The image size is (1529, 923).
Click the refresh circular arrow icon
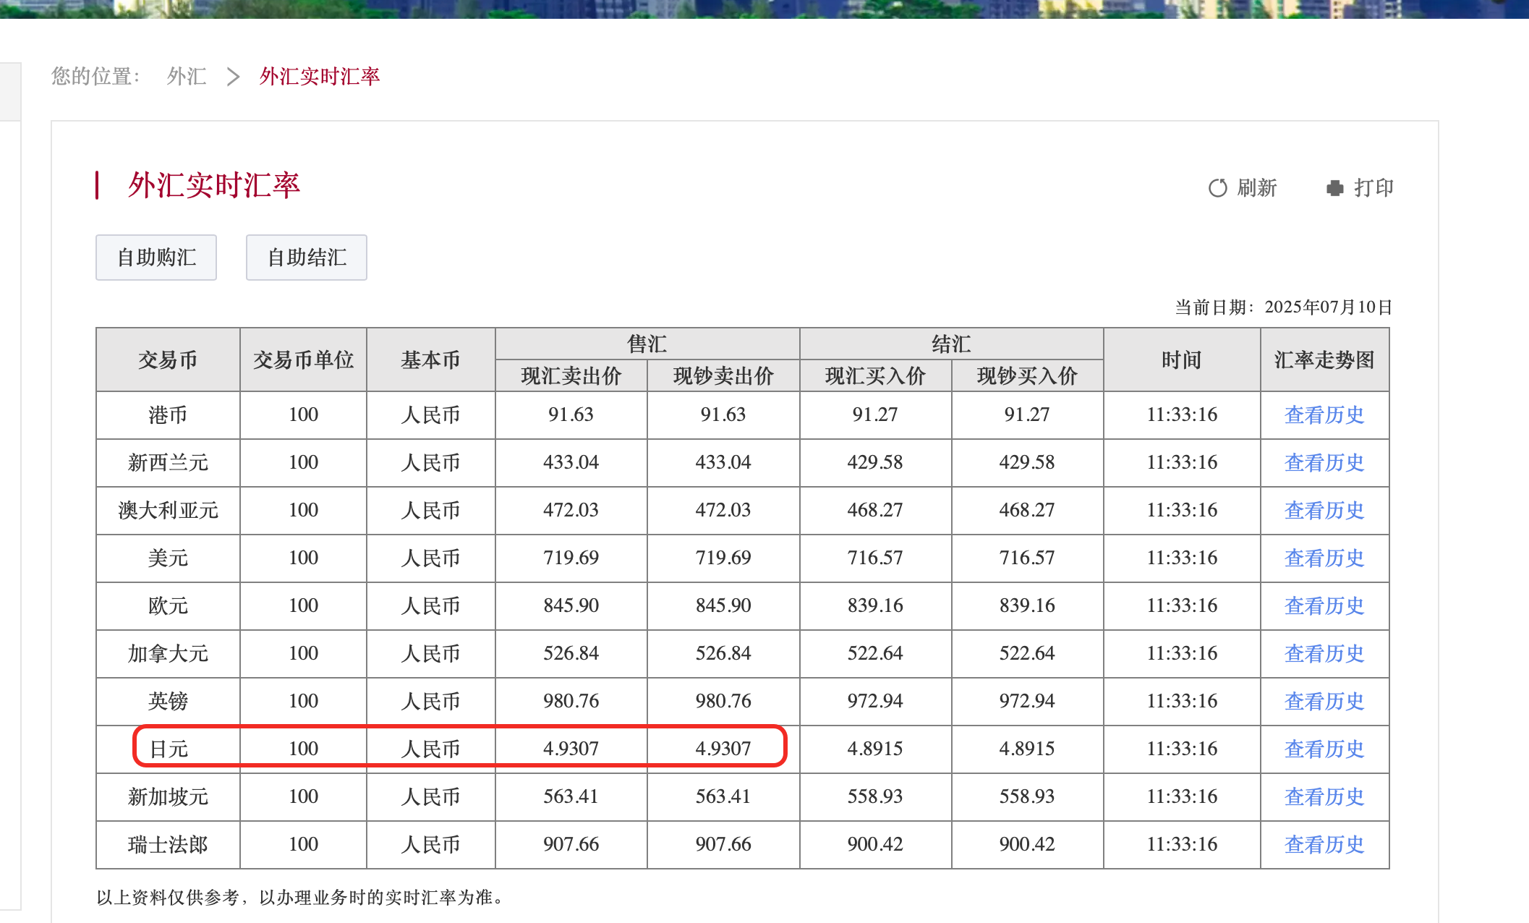pos(1217,188)
